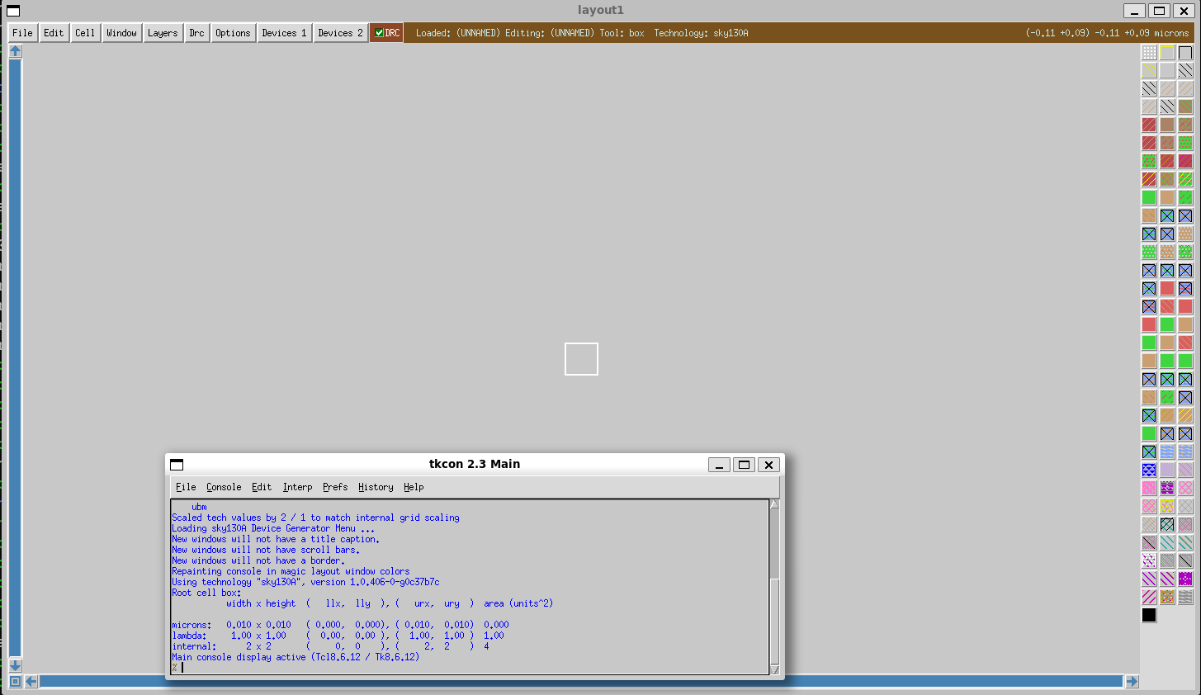The image size is (1201, 695).
Task: Click the tkcon command prompt line
Action: 470,668
